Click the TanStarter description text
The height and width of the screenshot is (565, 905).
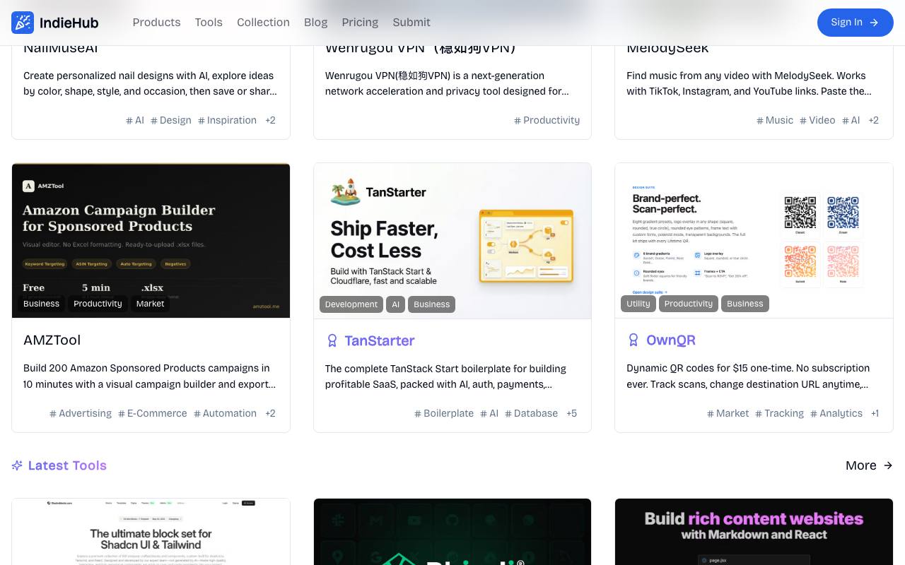[x=452, y=376]
